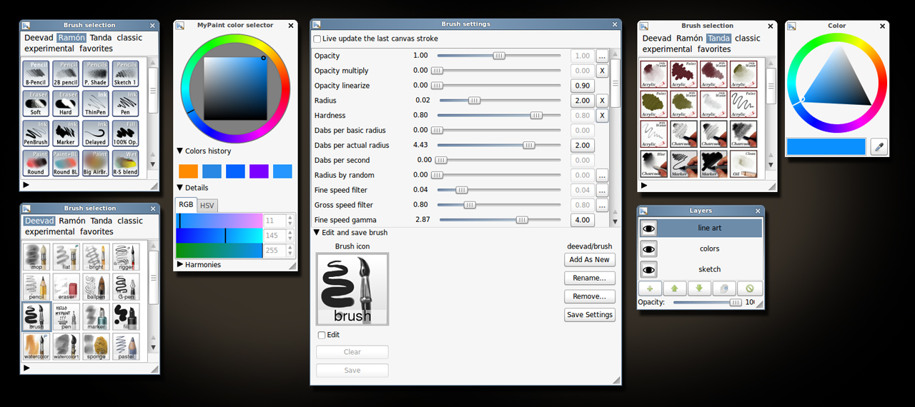Open Deevad group in Tanda brush window
915x407 pixels.
[657, 39]
